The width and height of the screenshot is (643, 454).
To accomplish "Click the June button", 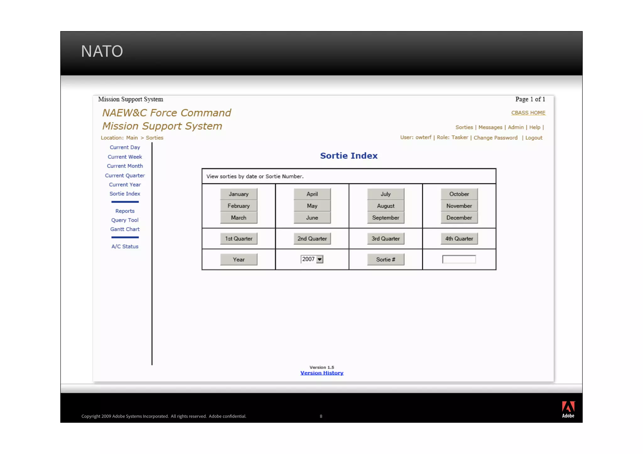I will pos(312,218).
